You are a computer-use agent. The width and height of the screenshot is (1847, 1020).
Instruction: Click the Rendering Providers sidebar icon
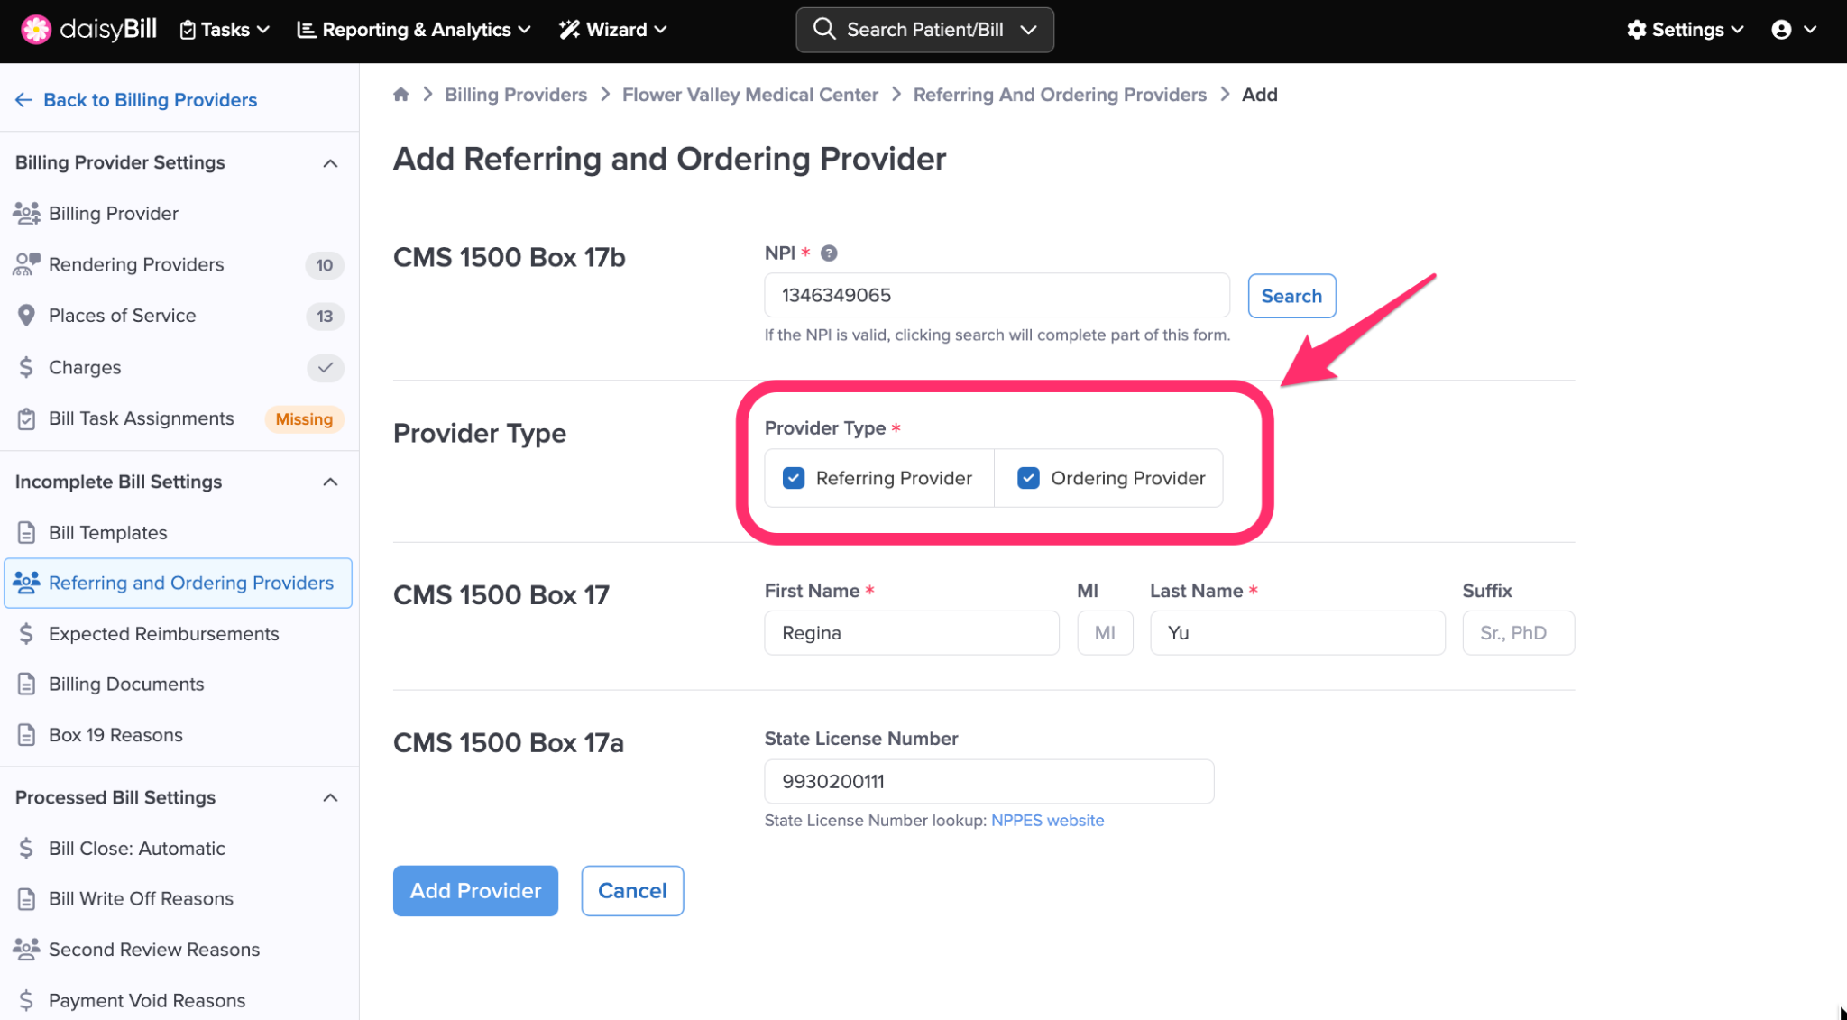(26, 264)
